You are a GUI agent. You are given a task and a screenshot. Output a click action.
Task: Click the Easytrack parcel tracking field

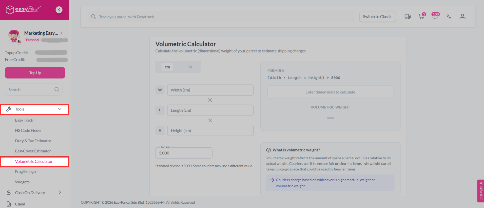tap(223, 17)
